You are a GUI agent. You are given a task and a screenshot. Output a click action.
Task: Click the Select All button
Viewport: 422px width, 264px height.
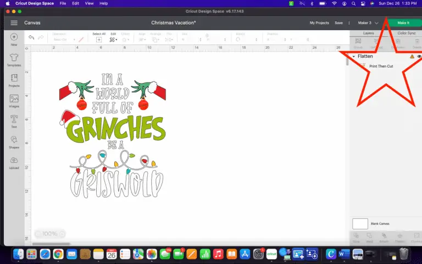pos(99,40)
